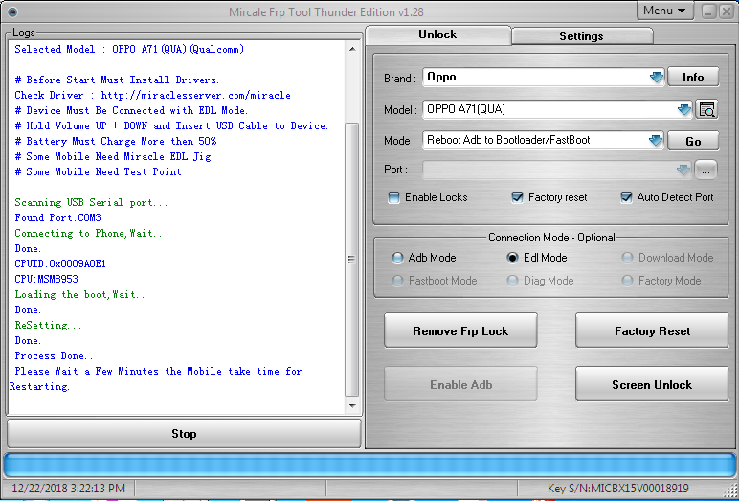
Task: Click the logs scrollbar up arrow
Action: point(352,49)
